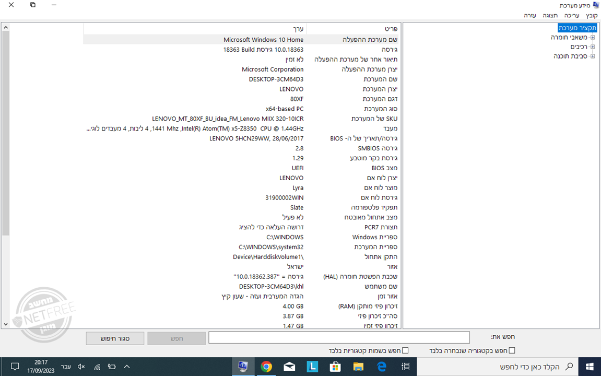
Task: Check 'חפש בקטגוריה שנבחרה בלבד' checkbox
Action: pyautogui.click(x=512, y=350)
